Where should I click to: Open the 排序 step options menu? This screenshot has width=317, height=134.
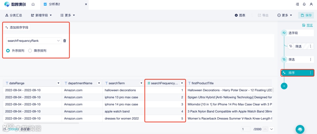[x=311, y=73]
